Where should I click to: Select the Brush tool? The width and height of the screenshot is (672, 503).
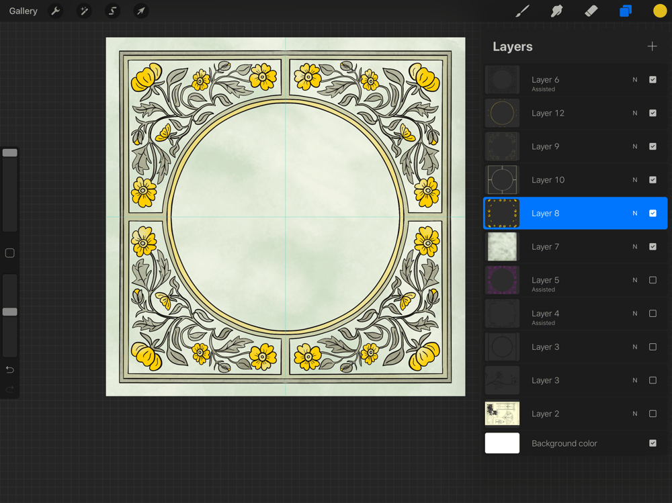tap(522, 11)
